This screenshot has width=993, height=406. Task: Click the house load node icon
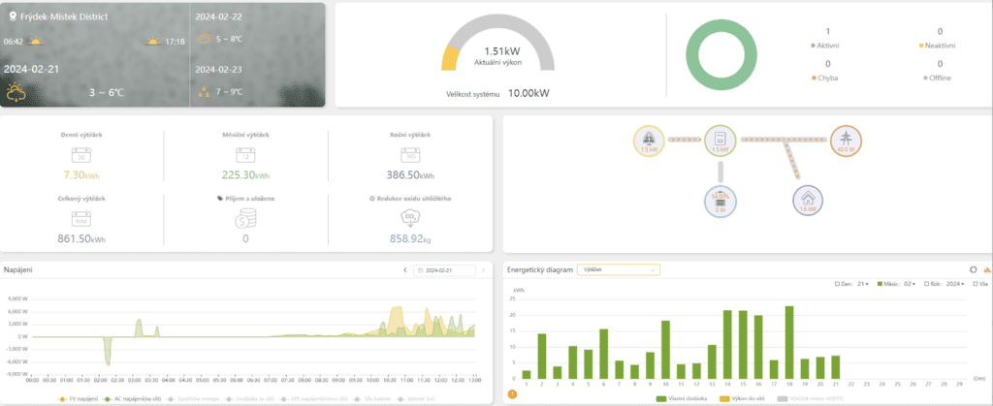click(808, 201)
